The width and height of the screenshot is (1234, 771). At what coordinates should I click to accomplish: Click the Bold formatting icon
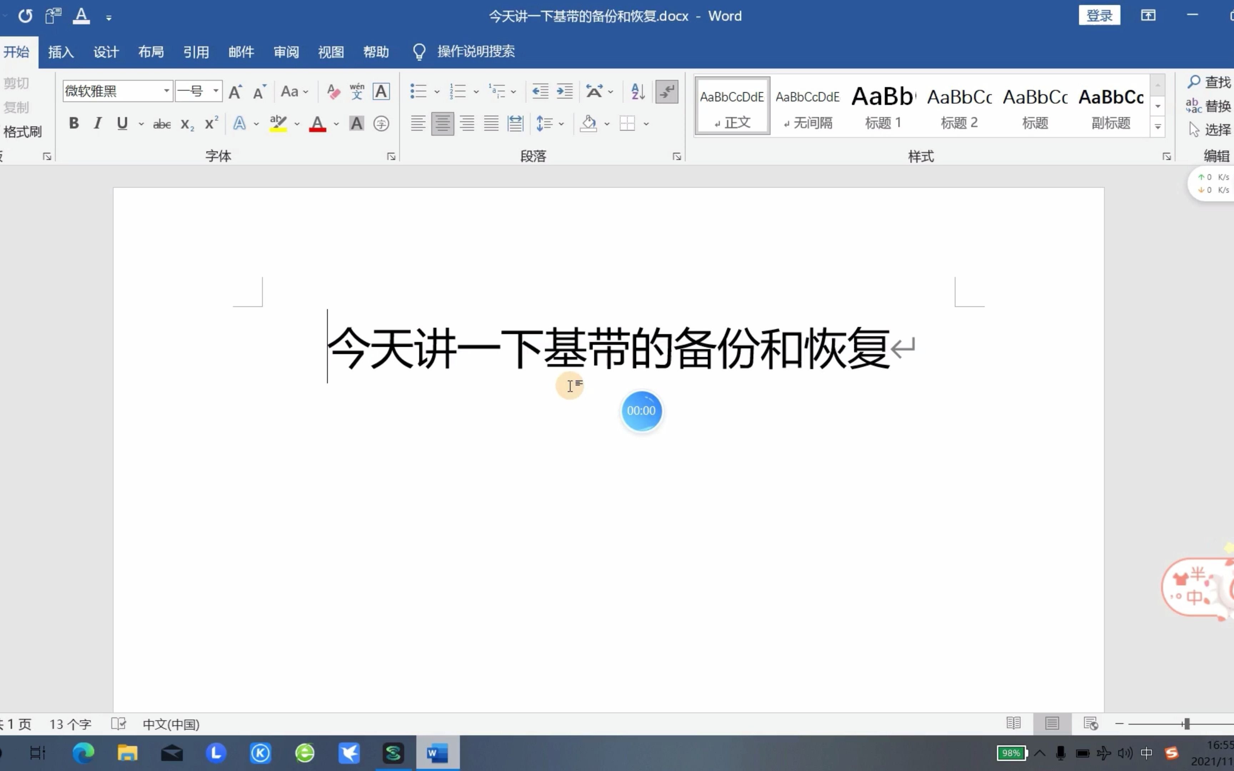pyautogui.click(x=74, y=124)
